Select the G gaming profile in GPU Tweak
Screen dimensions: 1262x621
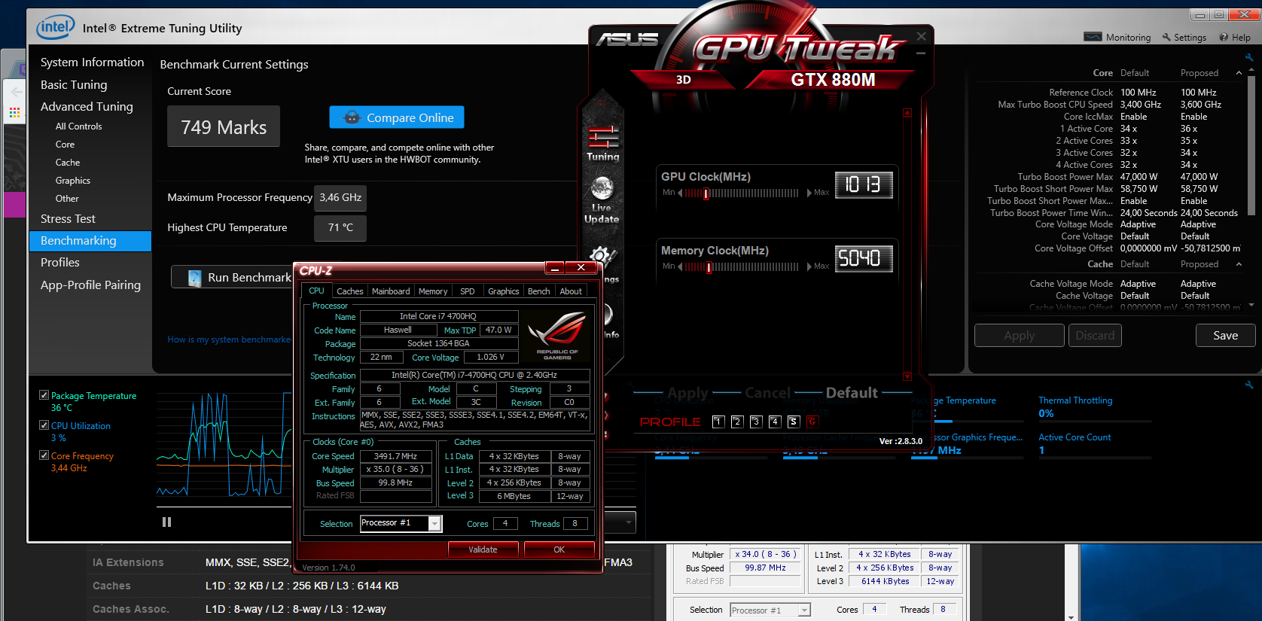tap(812, 422)
